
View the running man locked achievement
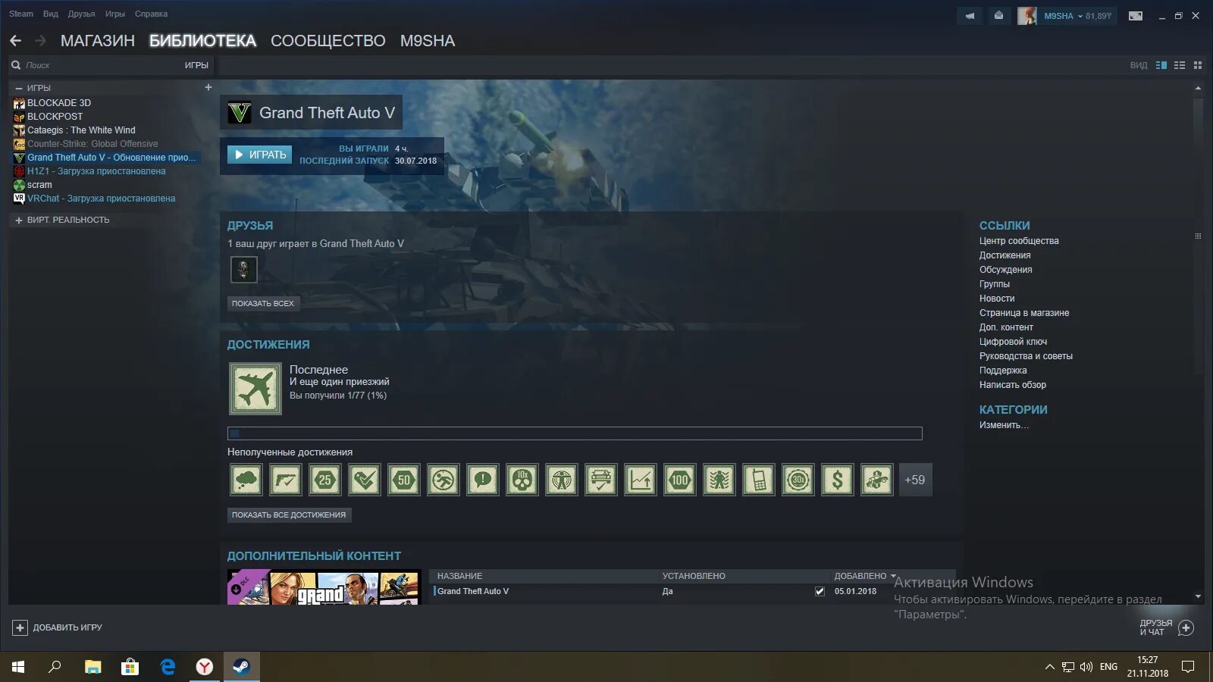(444, 480)
